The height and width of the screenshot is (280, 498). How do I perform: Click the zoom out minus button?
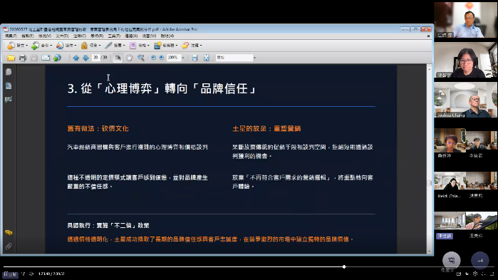[153, 58]
